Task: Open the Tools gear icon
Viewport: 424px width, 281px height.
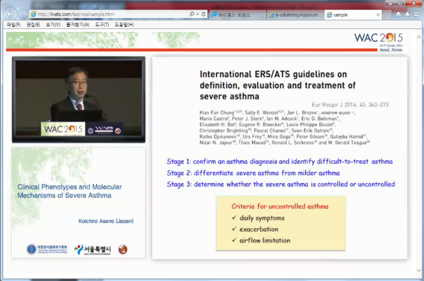Action: (x=416, y=14)
